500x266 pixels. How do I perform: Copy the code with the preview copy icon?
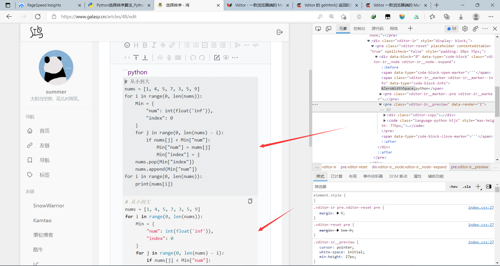coord(250,201)
